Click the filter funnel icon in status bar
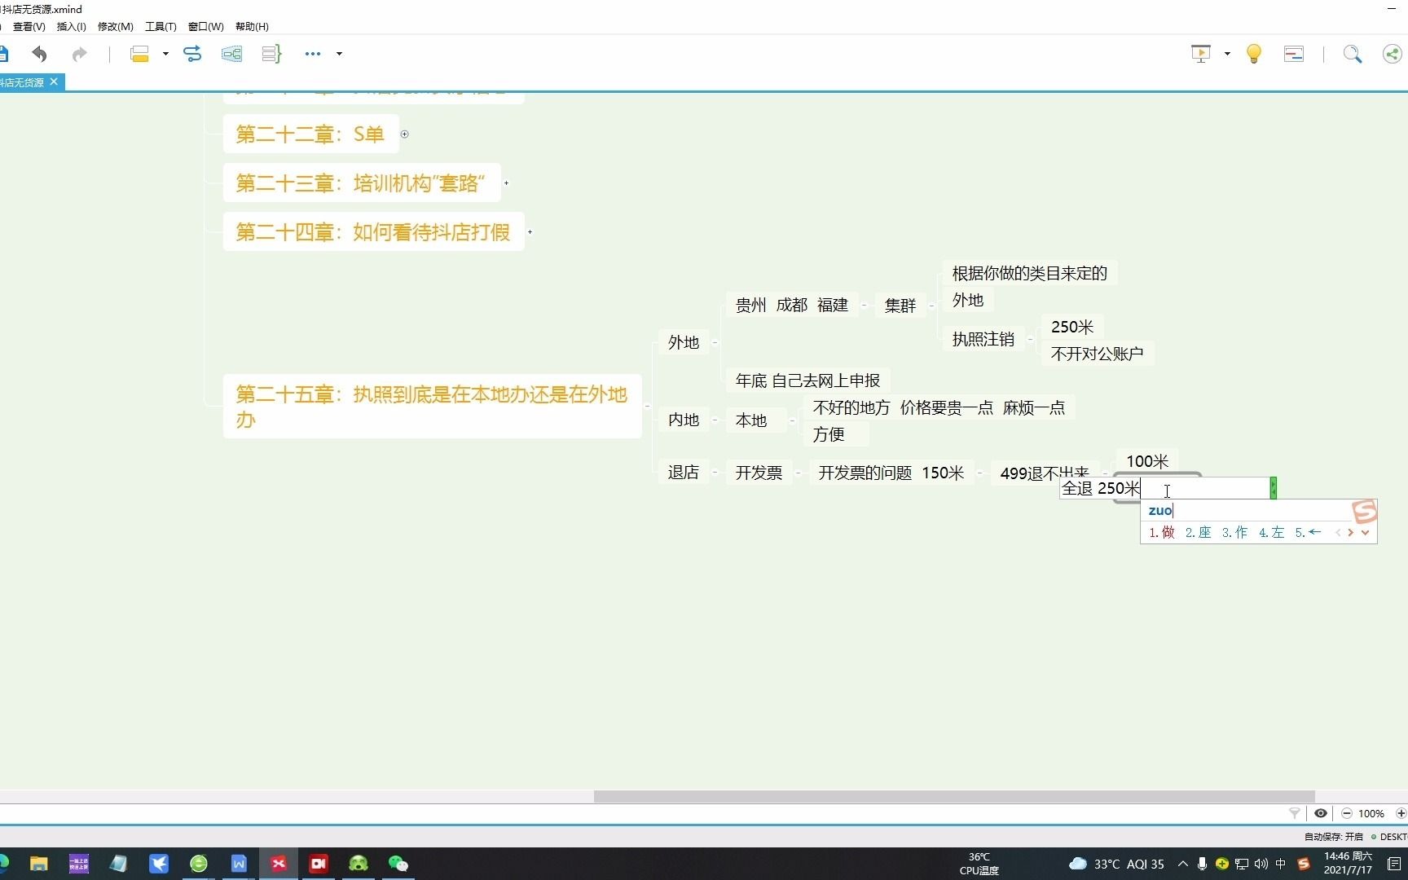 click(1294, 813)
